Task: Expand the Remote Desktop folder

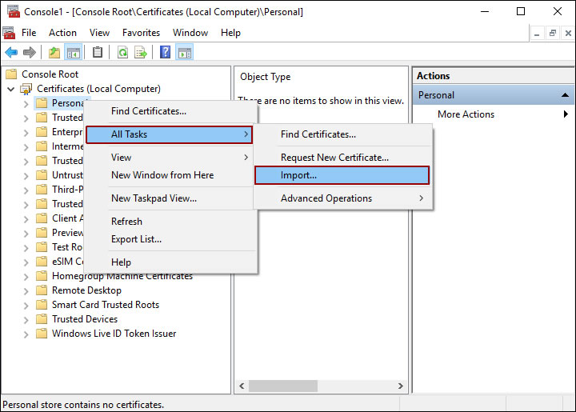Action: (26, 290)
